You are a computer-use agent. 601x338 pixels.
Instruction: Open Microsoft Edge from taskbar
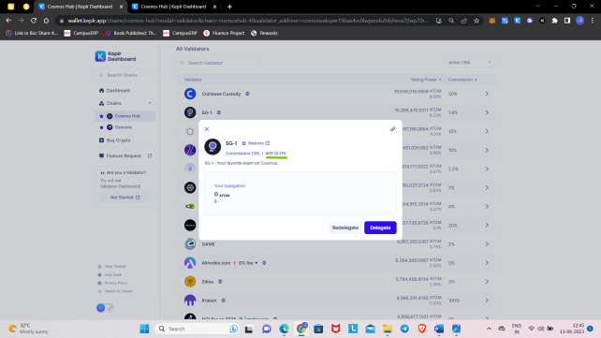point(284,329)
